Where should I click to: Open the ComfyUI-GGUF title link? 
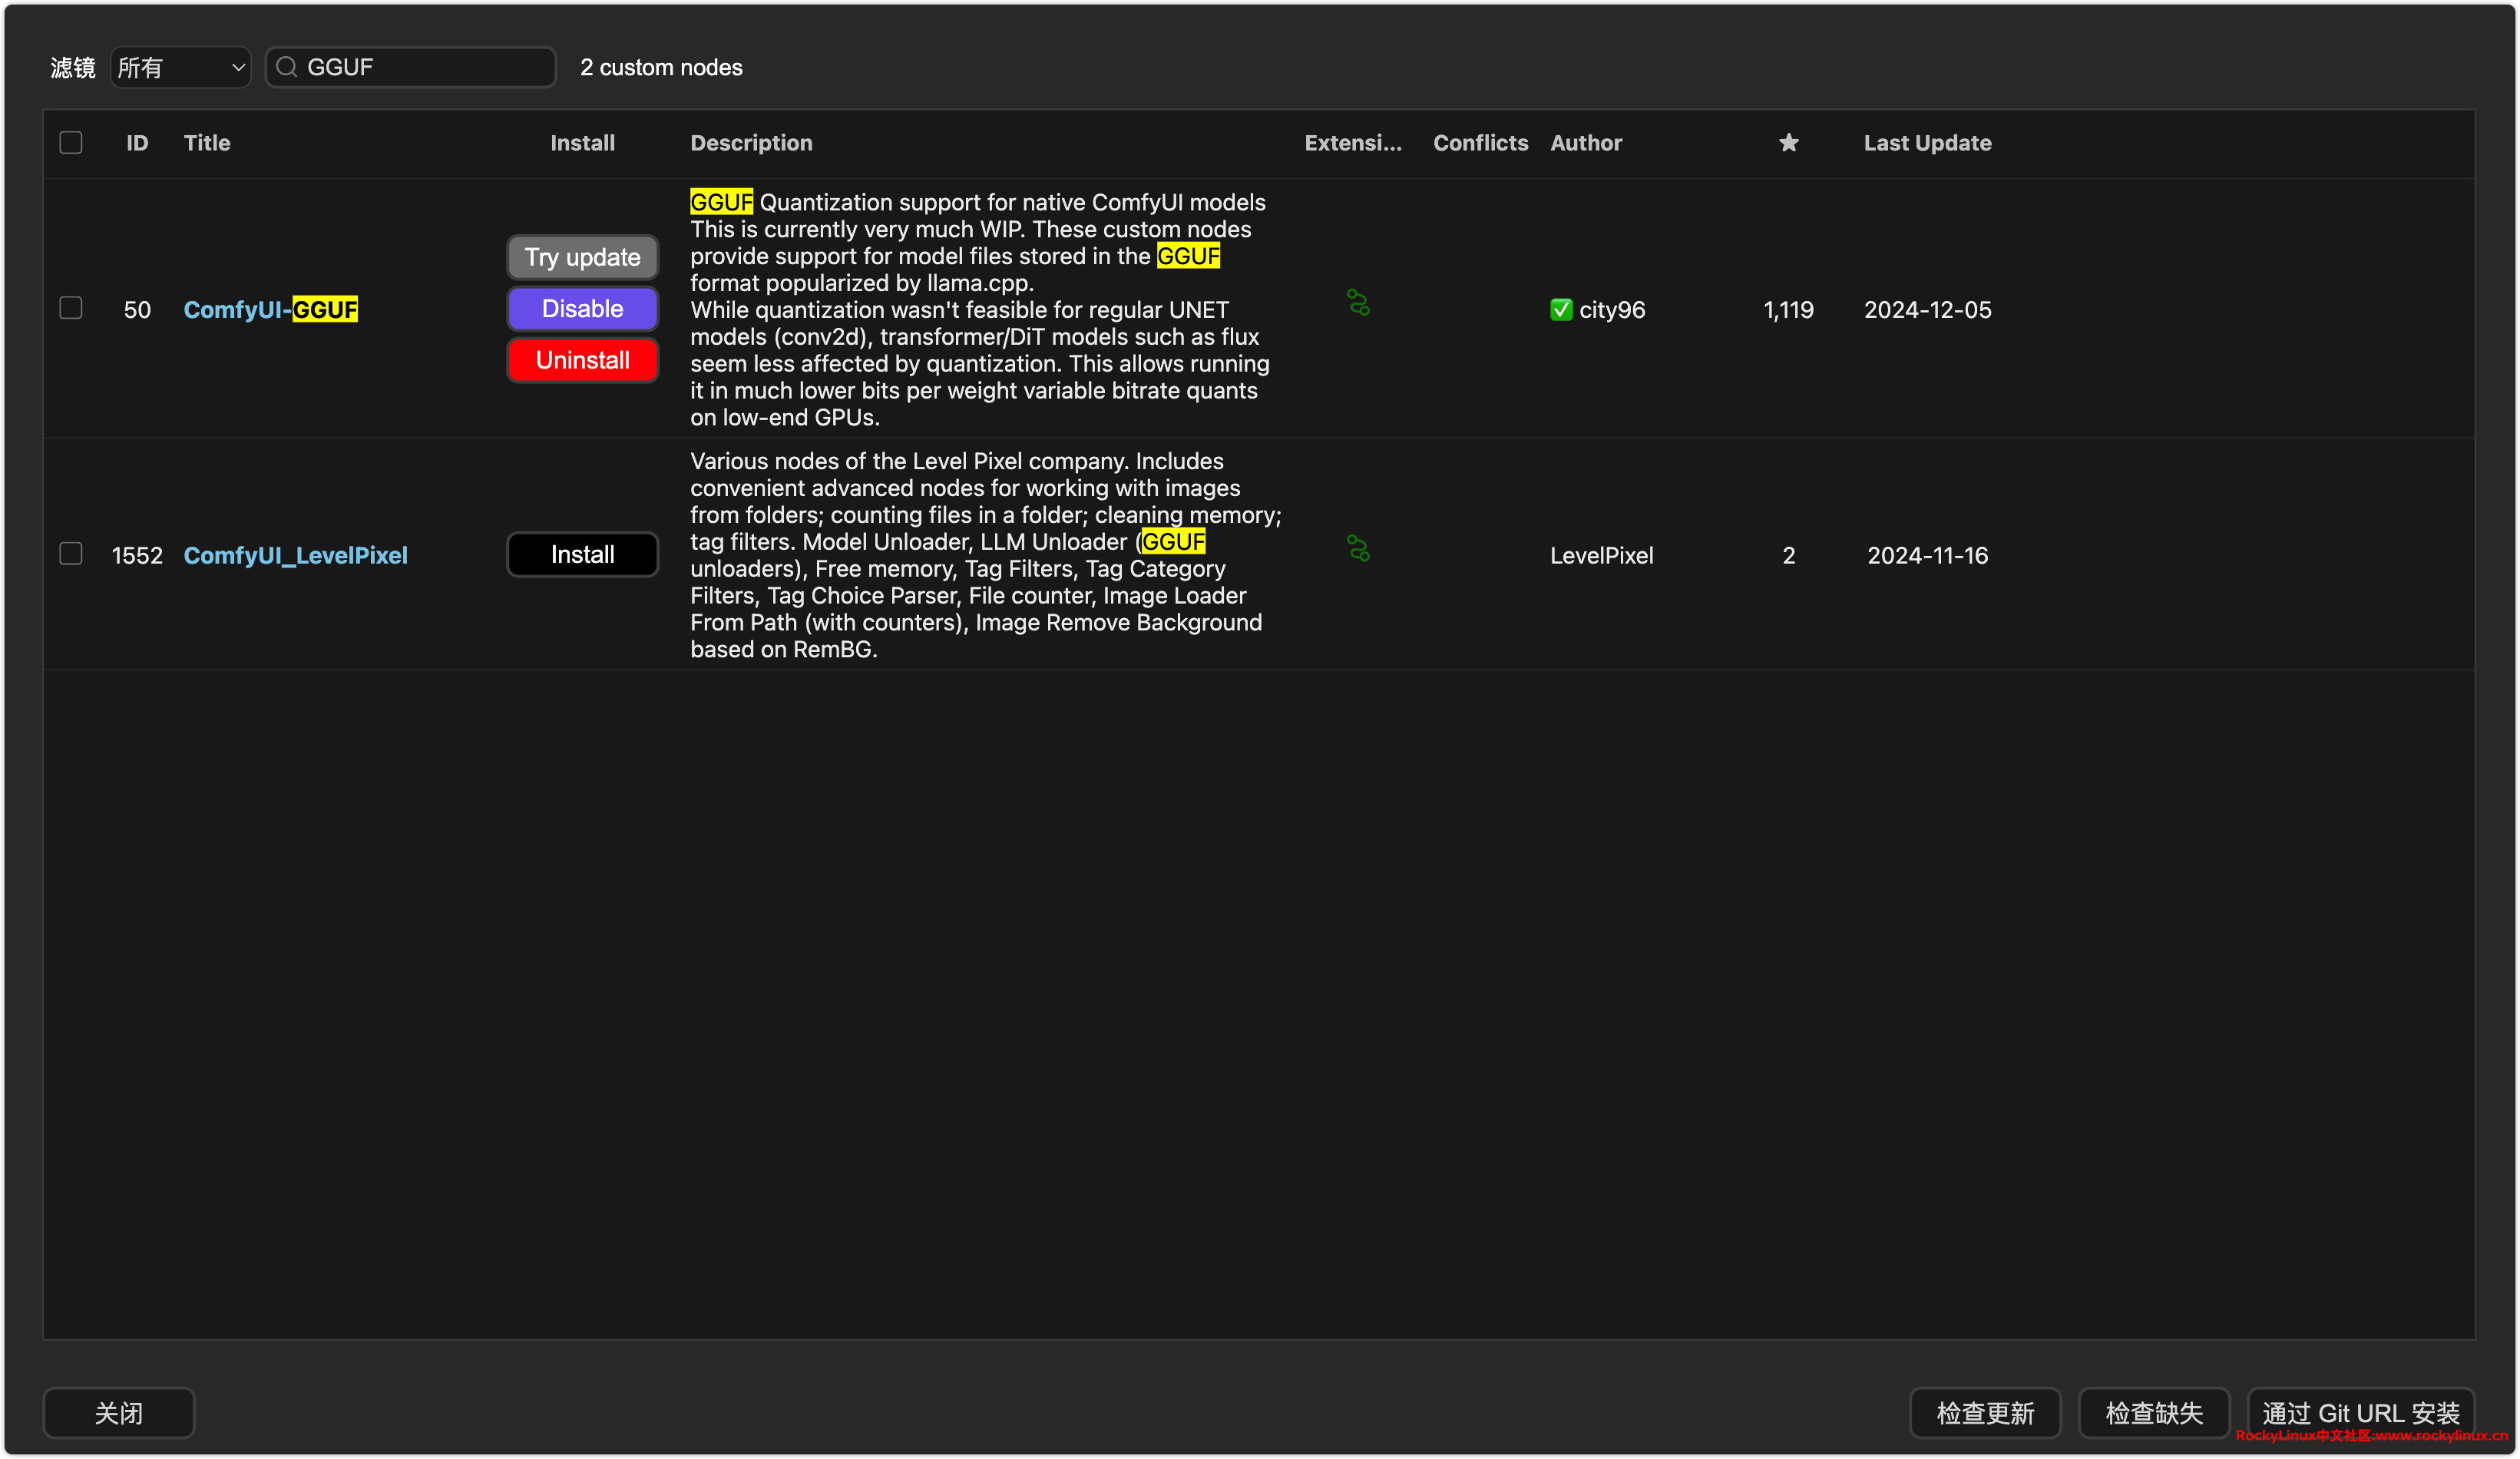pos(270,310)
